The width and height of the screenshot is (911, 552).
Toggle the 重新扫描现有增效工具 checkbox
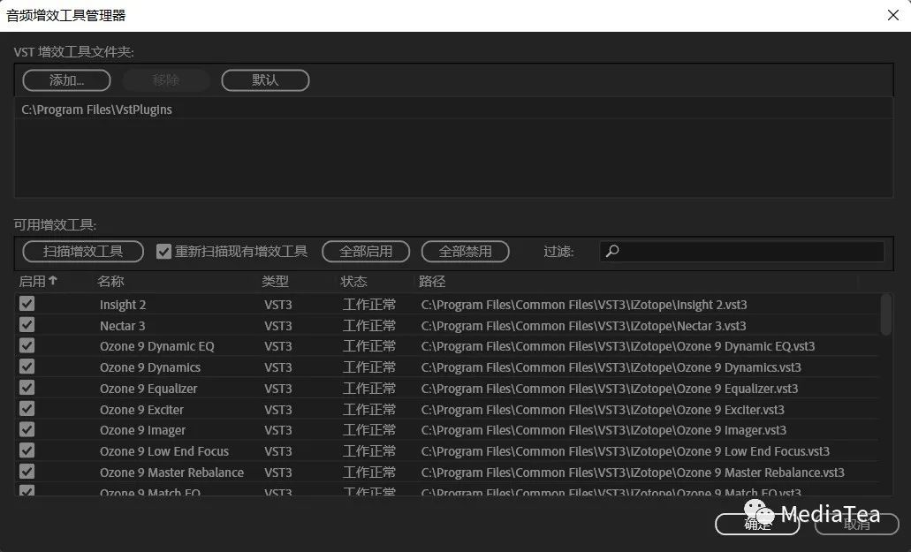(163, 252)
